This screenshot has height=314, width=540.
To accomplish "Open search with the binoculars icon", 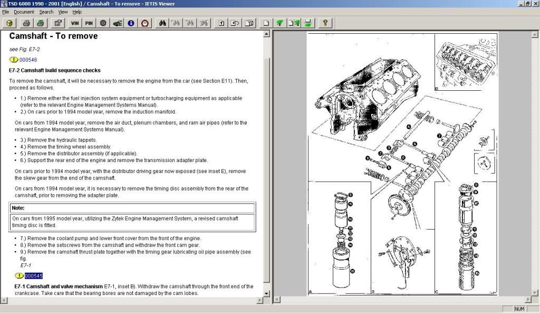I will (x=163, y=23).
